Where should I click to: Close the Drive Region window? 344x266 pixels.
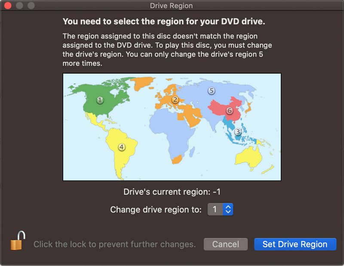tap(8, 6)
